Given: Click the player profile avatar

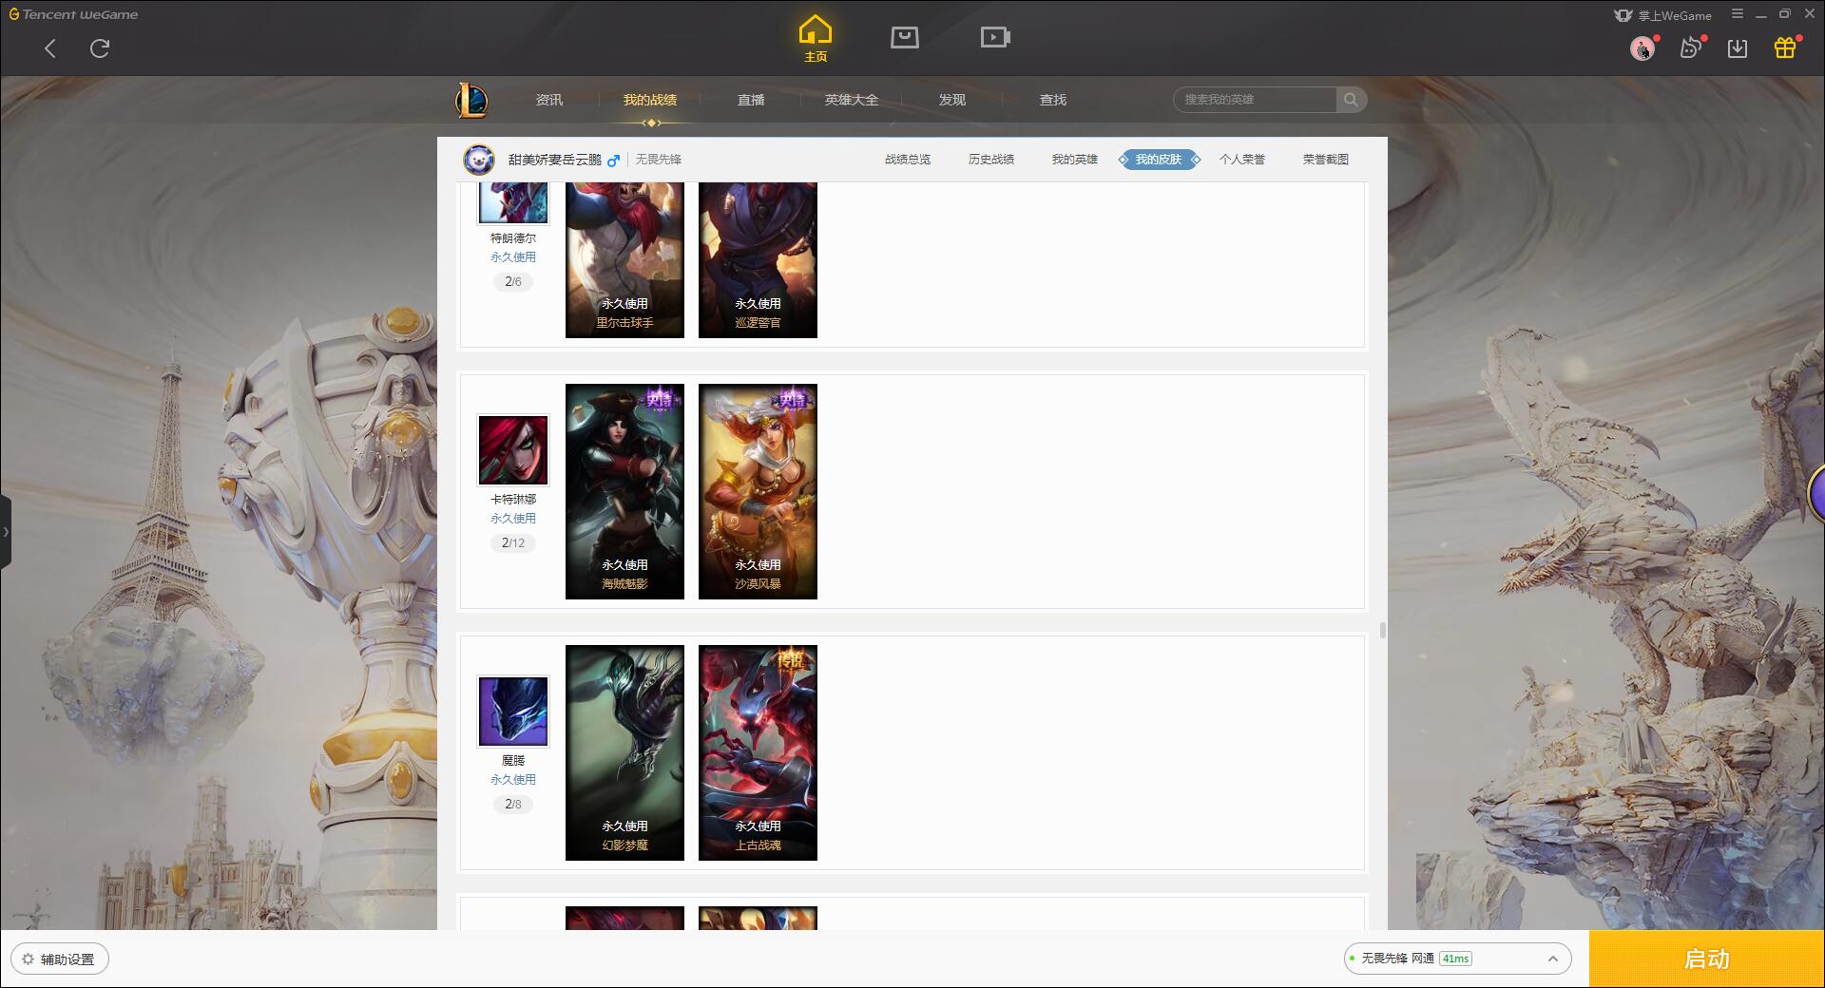Looking at the screenshot, I should click(x=479, y=160).
